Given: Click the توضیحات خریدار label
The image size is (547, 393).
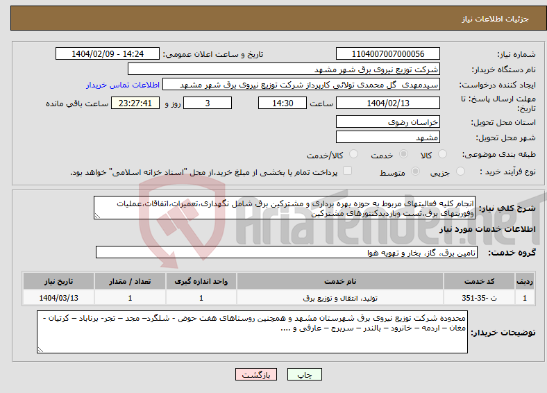Looking at the screenshot, I should click(503, 333).
